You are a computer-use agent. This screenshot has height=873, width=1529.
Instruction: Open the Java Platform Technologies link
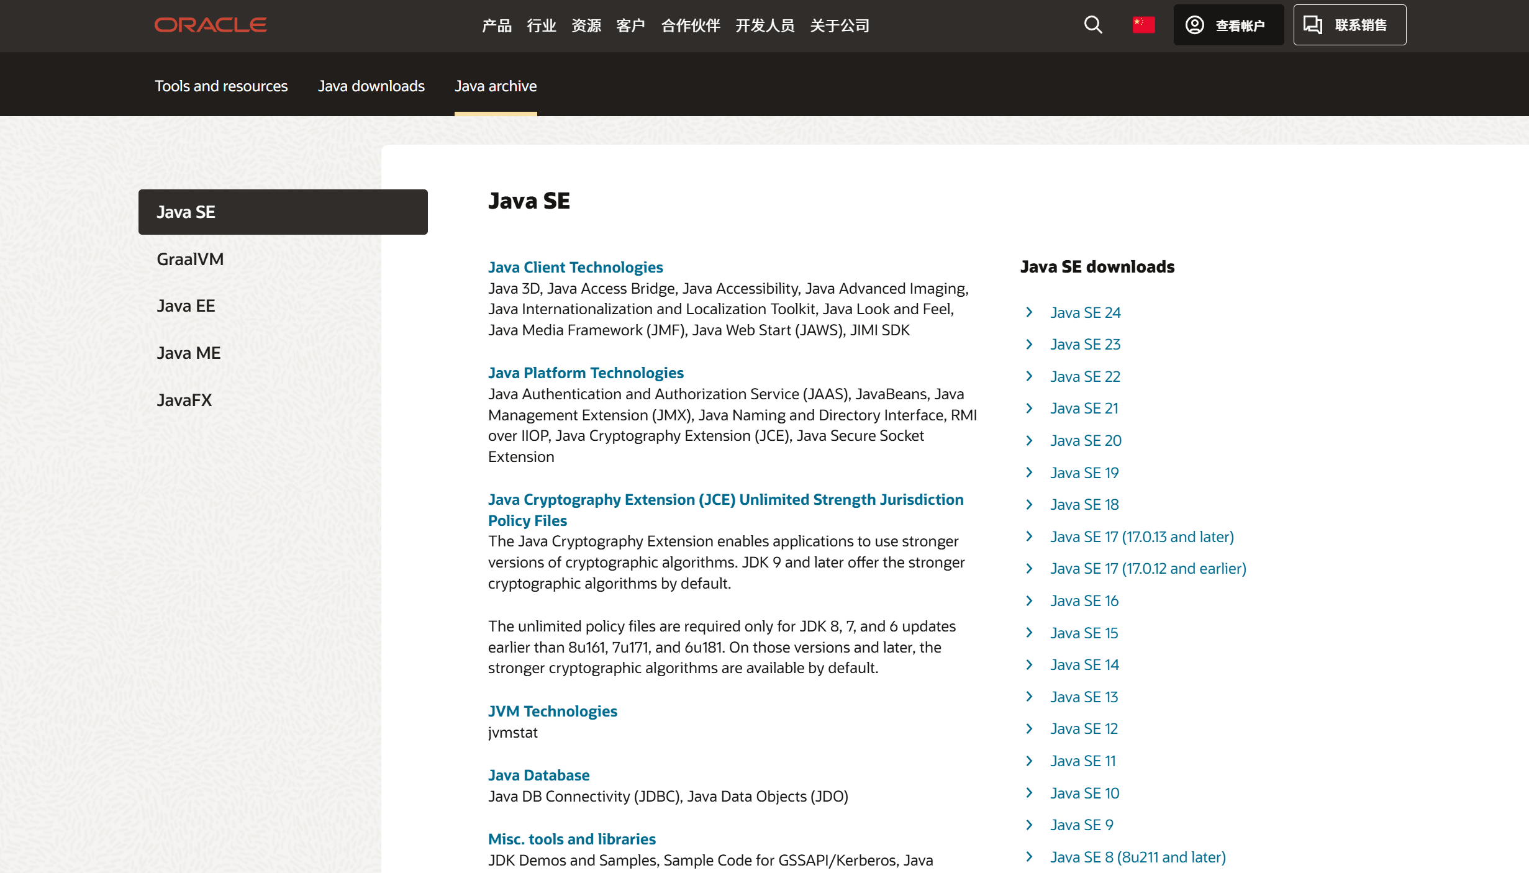tap(586, 373)
